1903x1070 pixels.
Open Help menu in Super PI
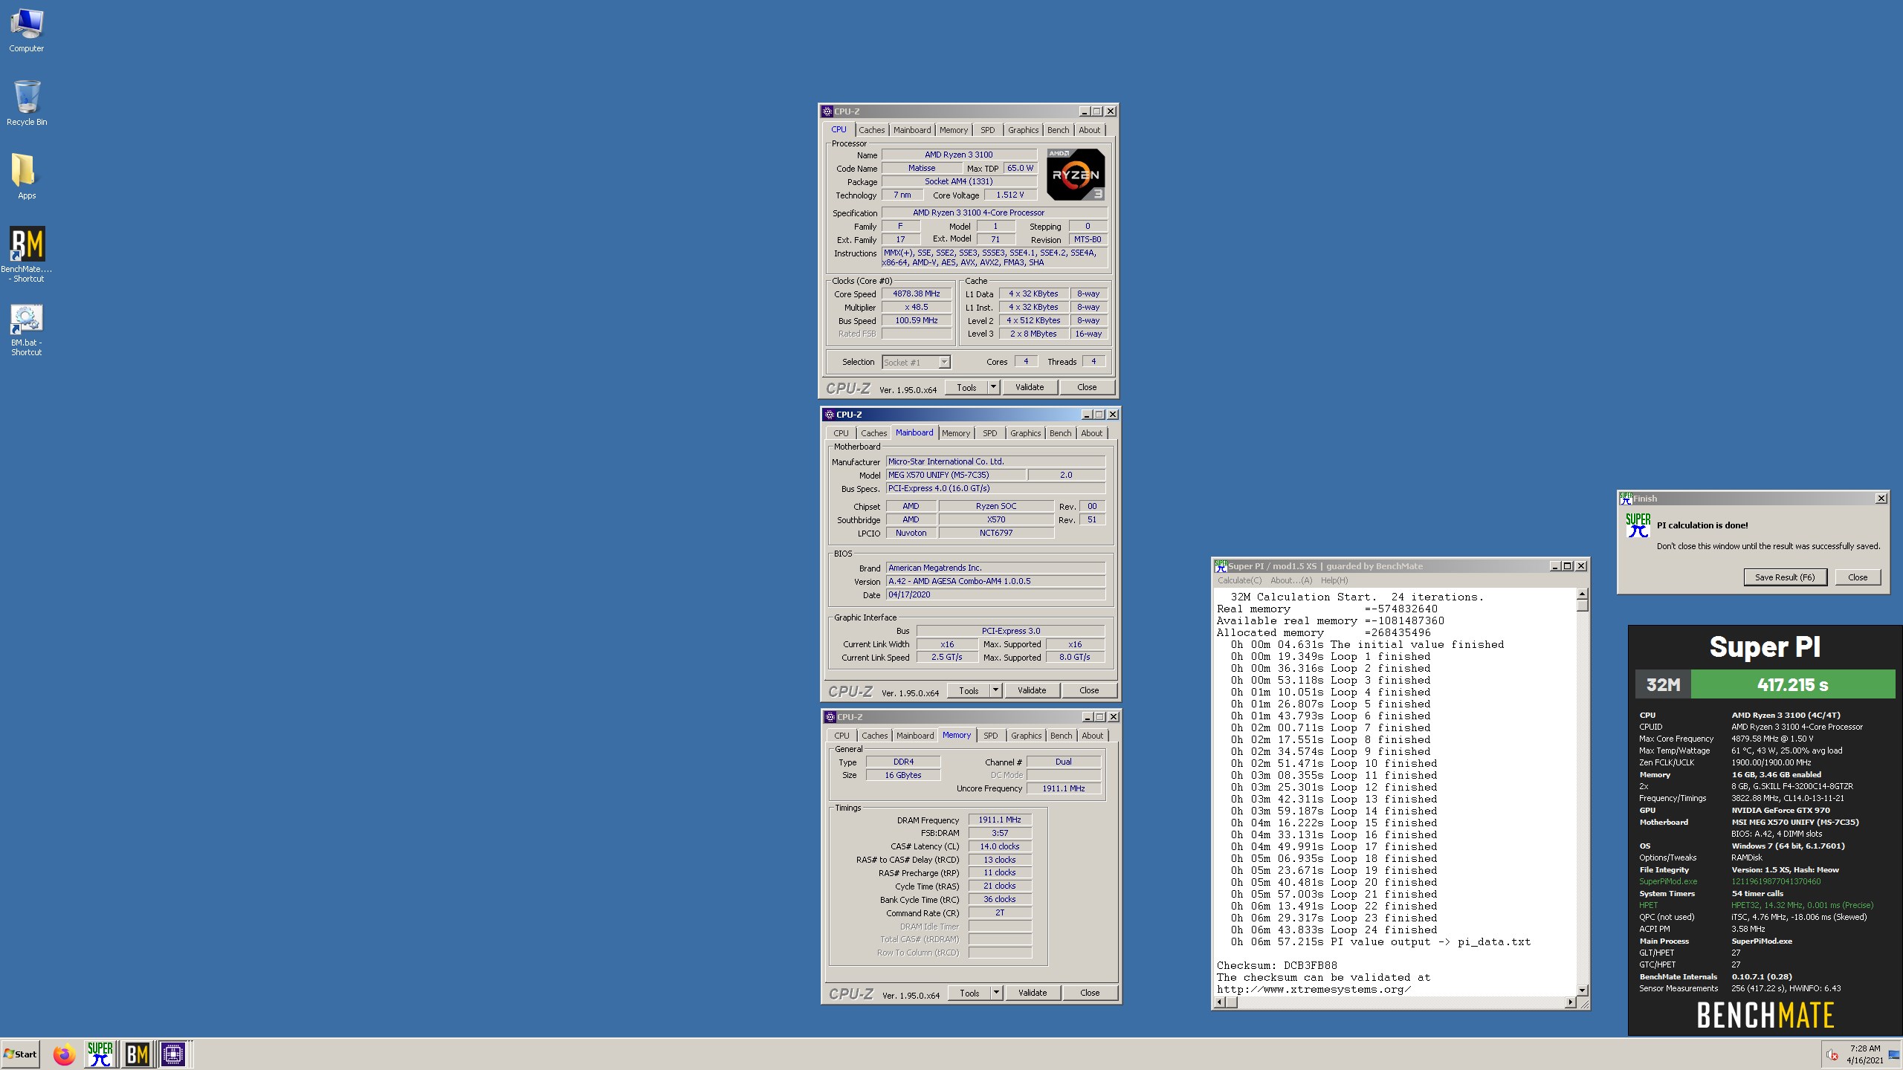(1334, 580)
